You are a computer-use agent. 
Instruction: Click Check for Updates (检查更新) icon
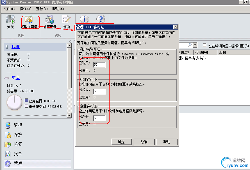49,19
